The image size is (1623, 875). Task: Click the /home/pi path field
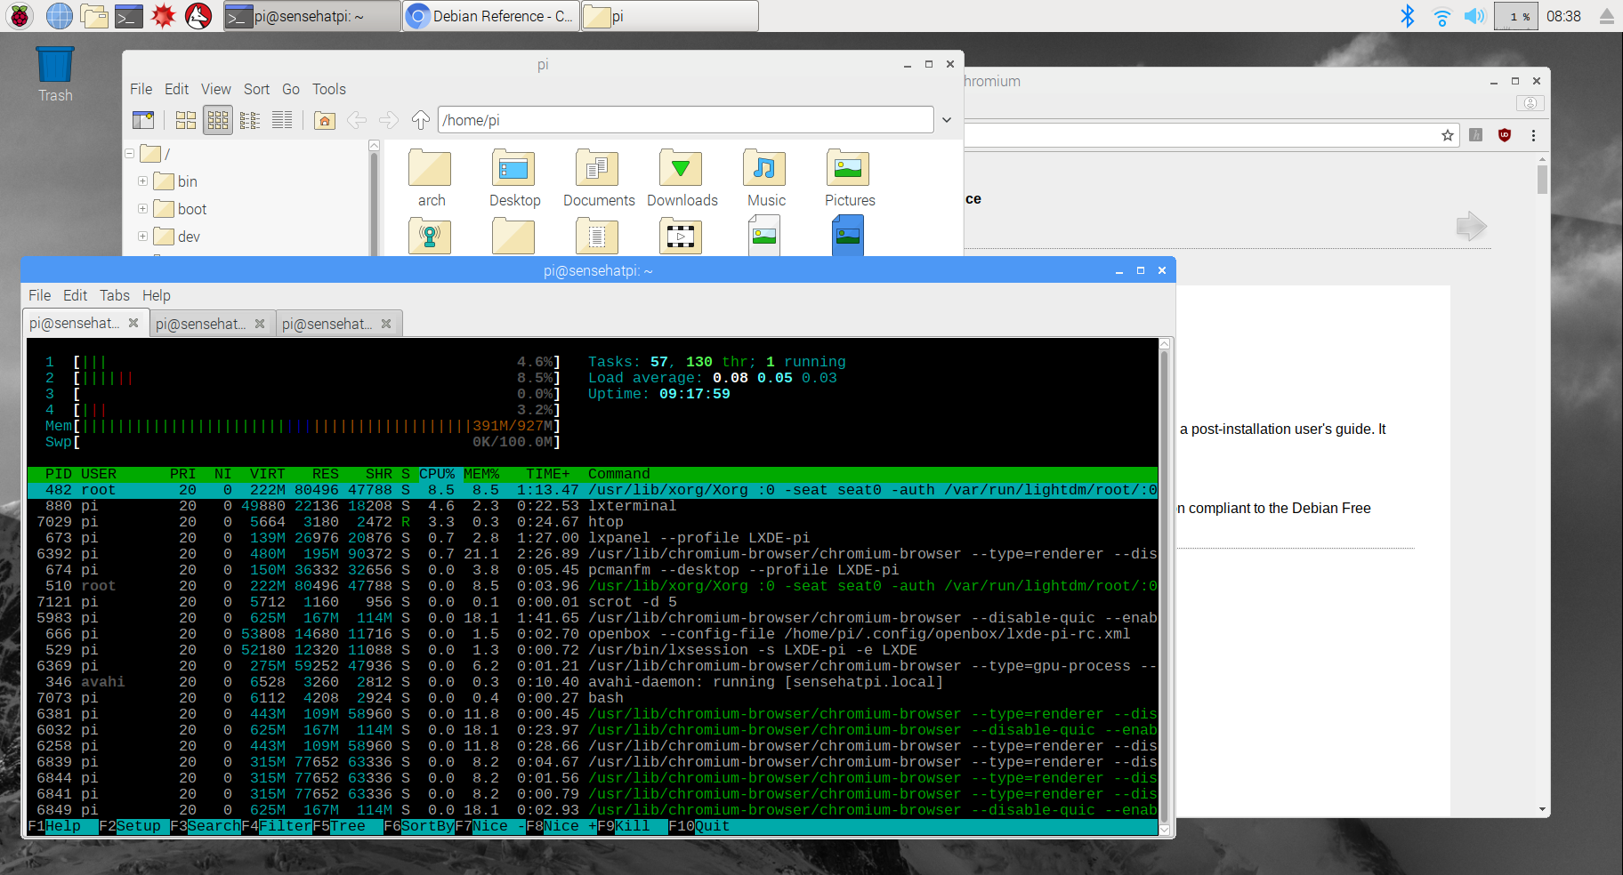685,120
